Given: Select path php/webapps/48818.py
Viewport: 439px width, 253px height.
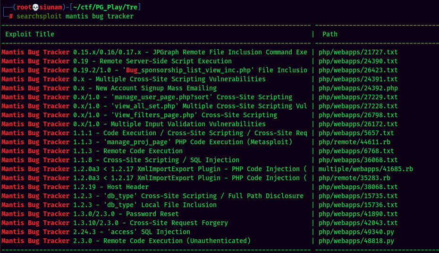Looking at the screenshot, I should tap(356, 241).
